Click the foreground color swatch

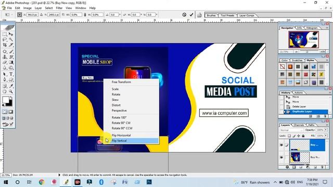pos(6,99)
